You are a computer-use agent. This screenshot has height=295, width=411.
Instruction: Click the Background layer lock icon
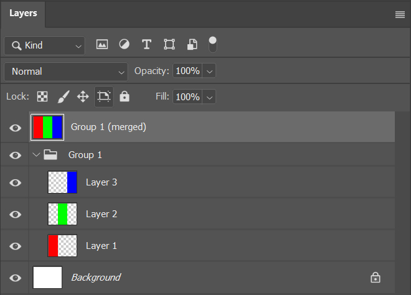click(x=376, y=278)
